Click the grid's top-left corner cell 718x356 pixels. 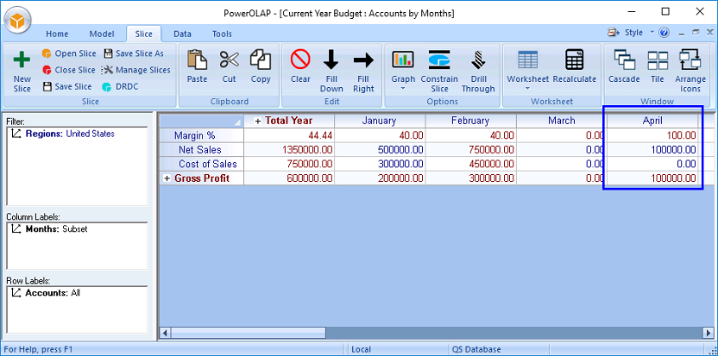pos(201,121)
